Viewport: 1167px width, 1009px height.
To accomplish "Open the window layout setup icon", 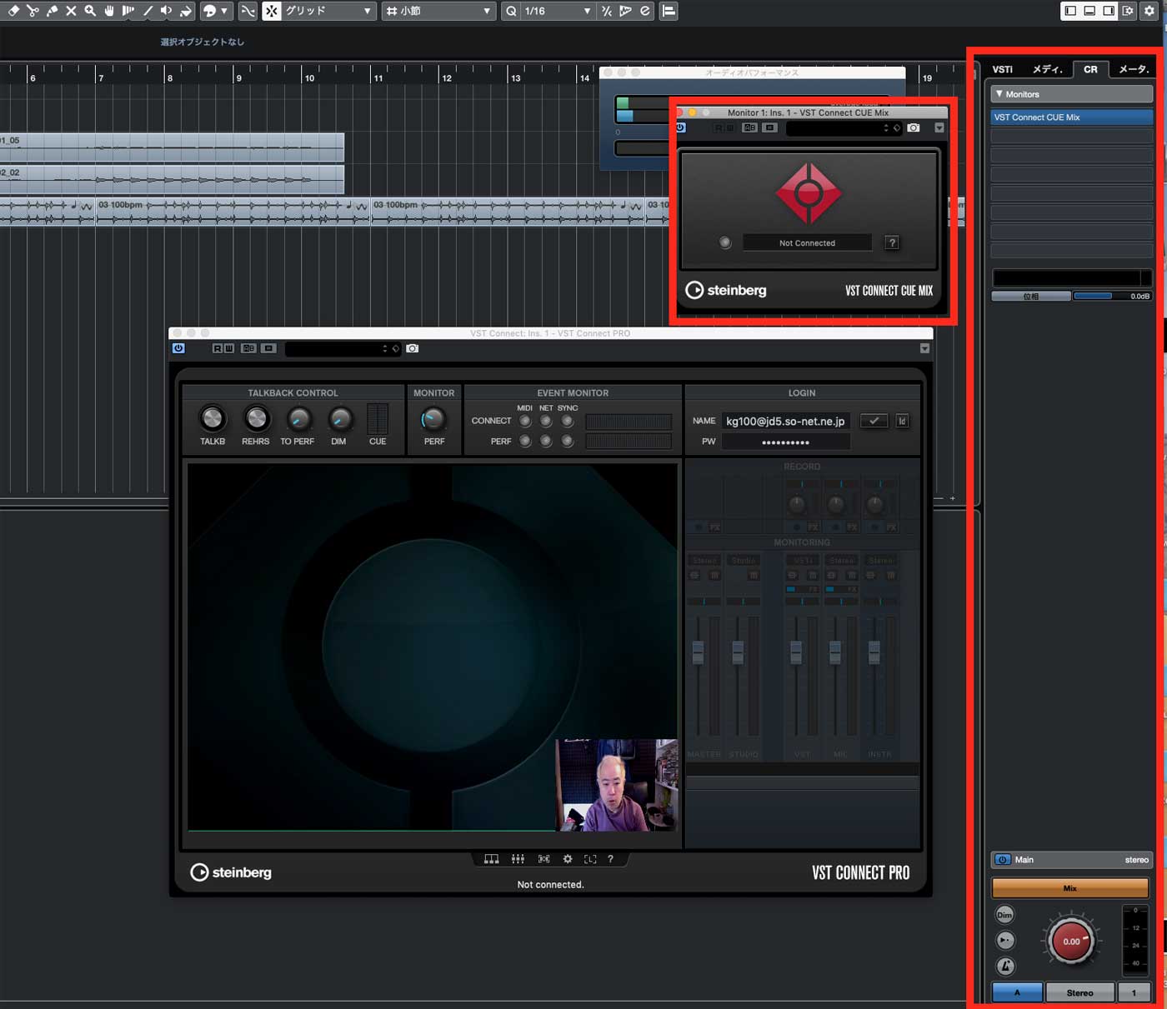I will [1128, 11].
